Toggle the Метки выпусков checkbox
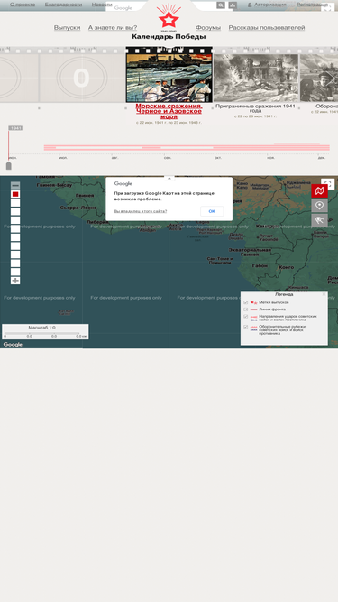 click(x=246, y=302)
